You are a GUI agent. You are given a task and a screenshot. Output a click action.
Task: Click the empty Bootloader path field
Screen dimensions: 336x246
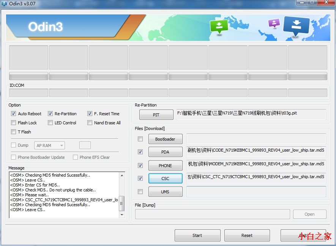(256, 139)
